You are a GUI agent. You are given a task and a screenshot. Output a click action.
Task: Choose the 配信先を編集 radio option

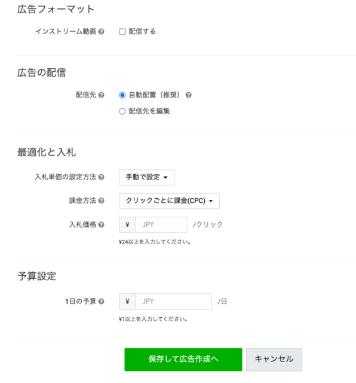(122, 111)
